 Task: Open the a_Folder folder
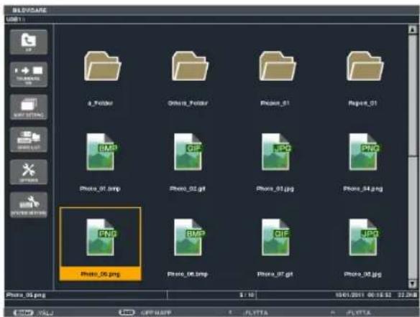pos(102,66)
